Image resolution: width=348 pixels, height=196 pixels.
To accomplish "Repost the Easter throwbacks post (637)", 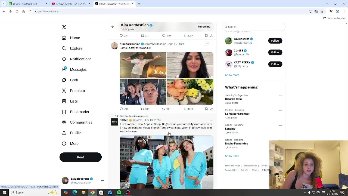I will click(145, 109).
